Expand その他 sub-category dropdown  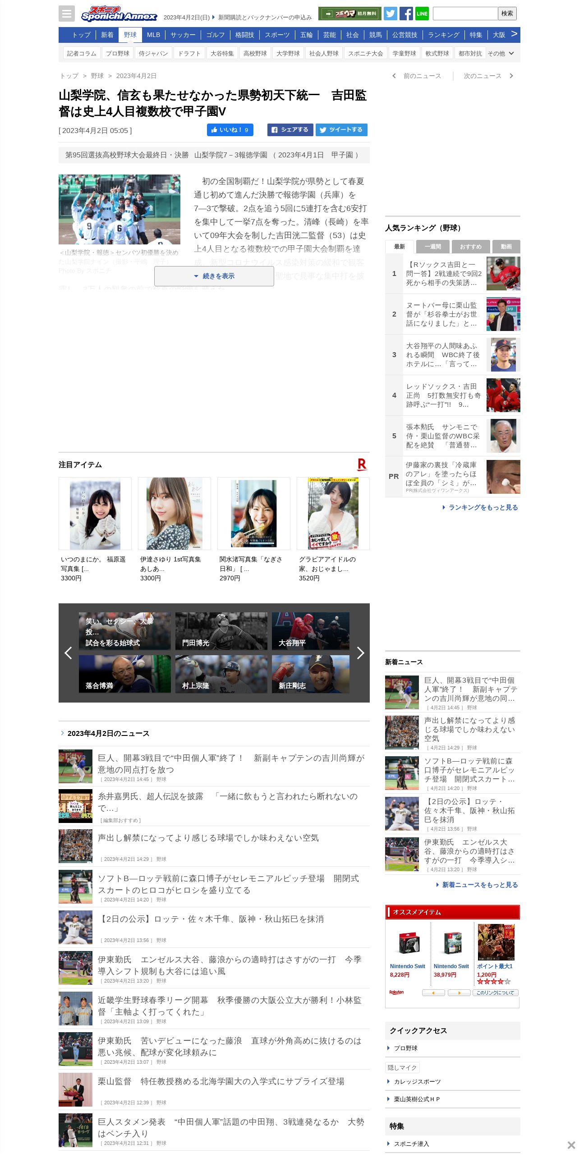[x=501, y=53]
